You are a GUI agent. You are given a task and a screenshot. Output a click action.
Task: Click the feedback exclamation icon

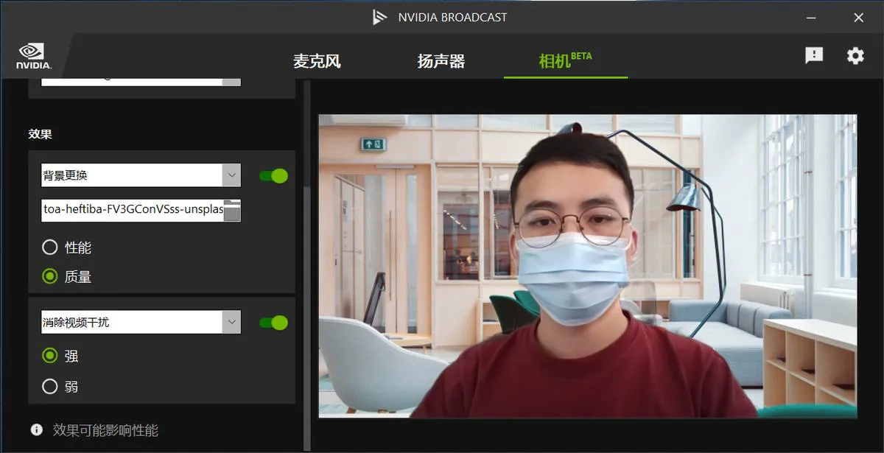[814, 55]
